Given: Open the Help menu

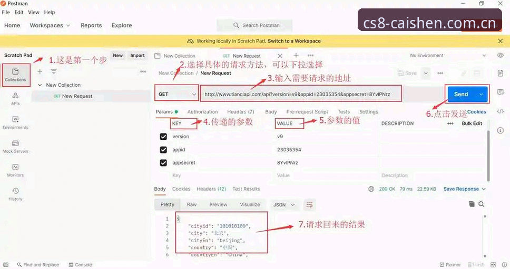Looking at the screenshot, I should tap(50, 12).
